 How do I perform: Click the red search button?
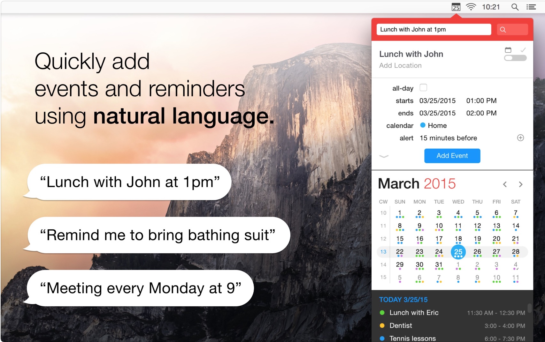(512, 29)
